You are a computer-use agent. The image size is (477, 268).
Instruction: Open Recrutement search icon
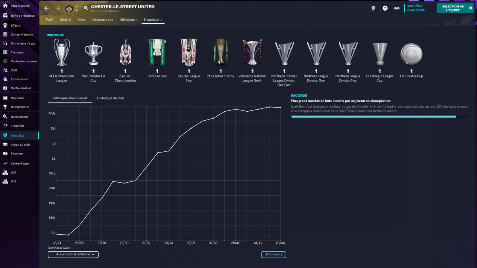(5, 117)
